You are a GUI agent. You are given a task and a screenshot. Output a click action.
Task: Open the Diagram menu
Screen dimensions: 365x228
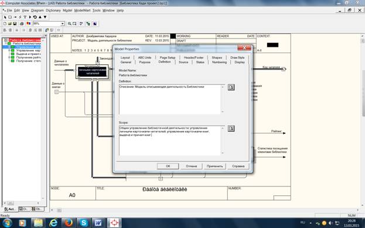[37, 11]
